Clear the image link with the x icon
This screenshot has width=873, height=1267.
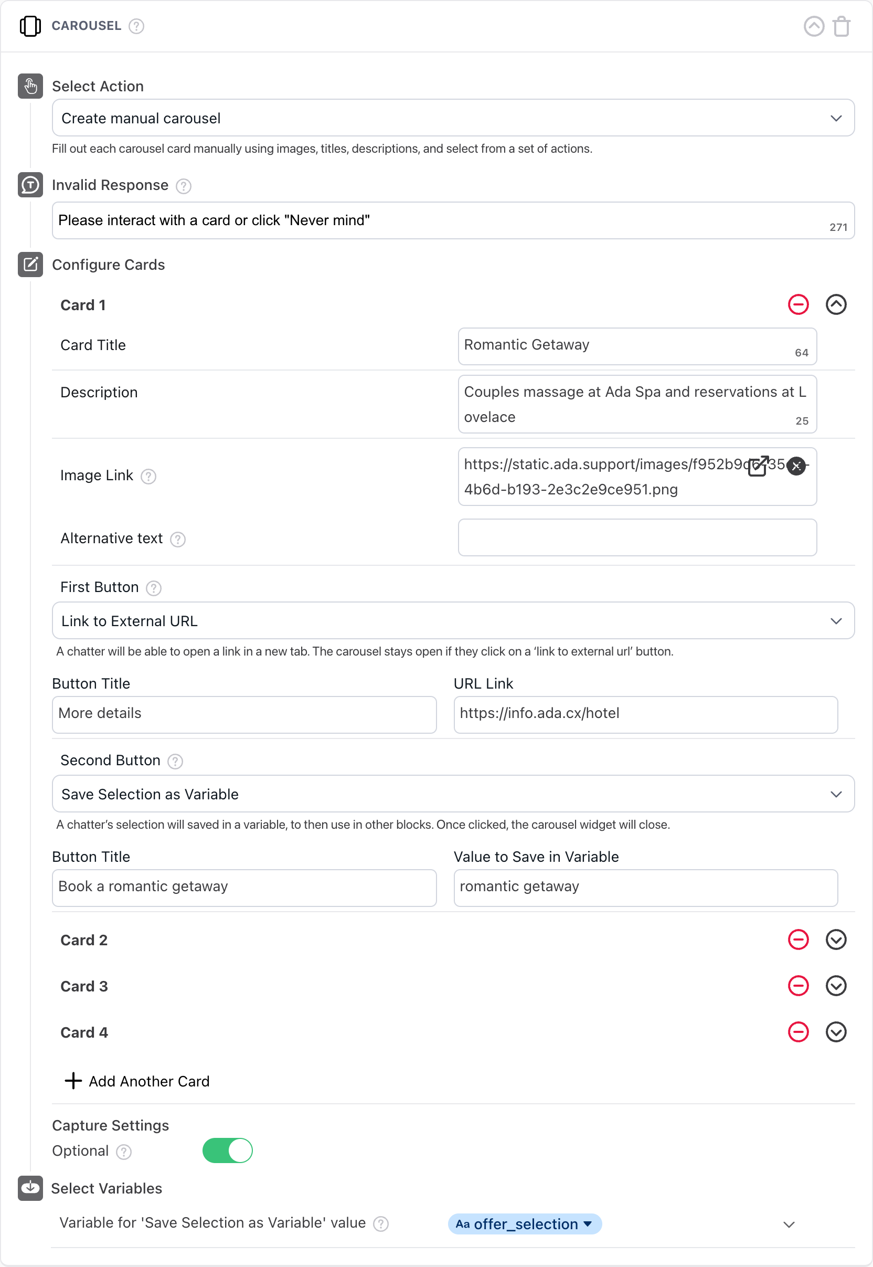click(796, 466)
